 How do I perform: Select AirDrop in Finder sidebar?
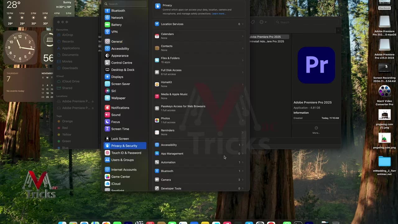click(x=65, y=35)
